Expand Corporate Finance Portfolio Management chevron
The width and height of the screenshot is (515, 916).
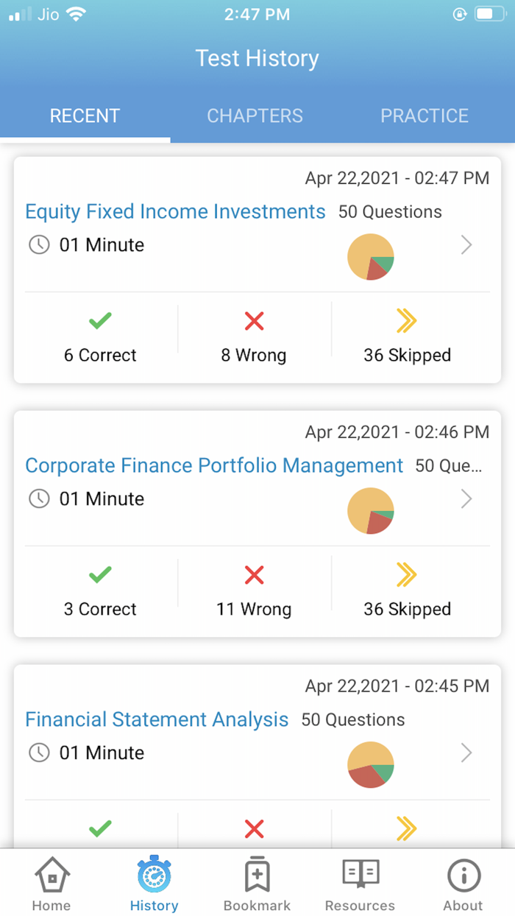[x=466, y=499]
